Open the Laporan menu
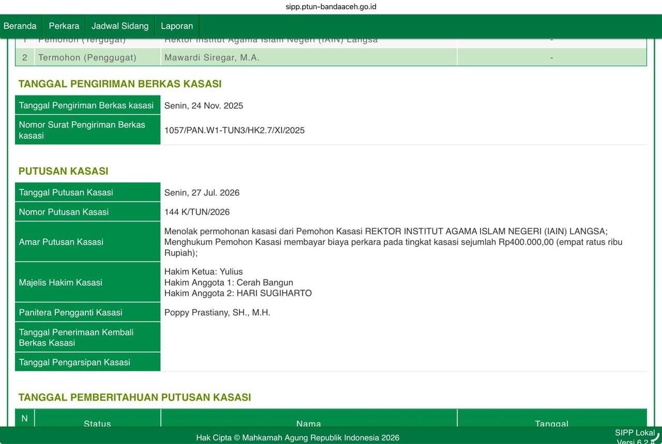 click(x=177, y=26)
